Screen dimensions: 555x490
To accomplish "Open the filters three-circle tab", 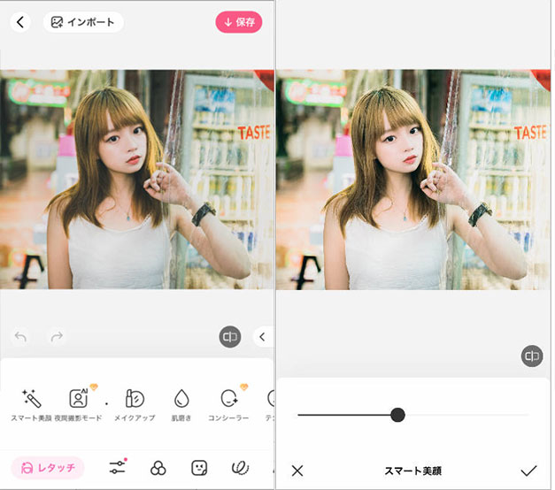I will [158, 468].
